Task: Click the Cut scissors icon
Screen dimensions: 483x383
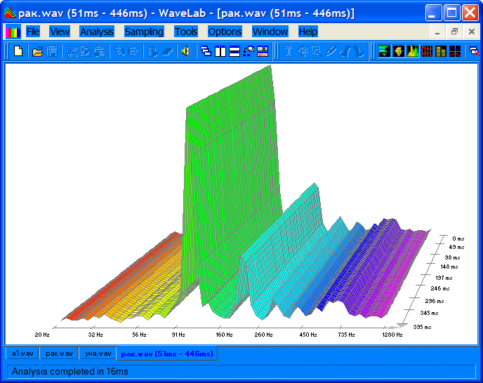Action: click(x=72, y=51)
